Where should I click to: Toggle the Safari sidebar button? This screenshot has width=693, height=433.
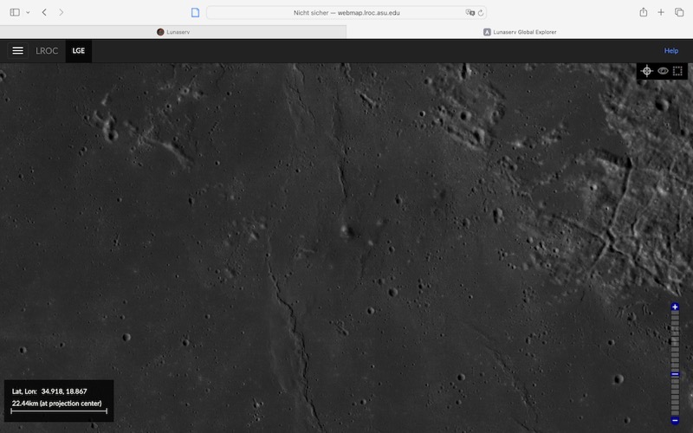13,12
